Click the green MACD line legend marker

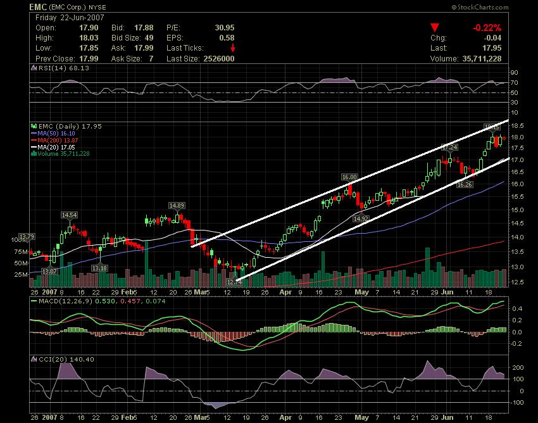click(34, 301)
